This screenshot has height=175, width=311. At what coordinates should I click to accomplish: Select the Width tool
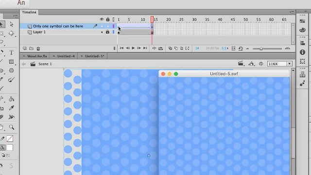(x=12, y=117)
